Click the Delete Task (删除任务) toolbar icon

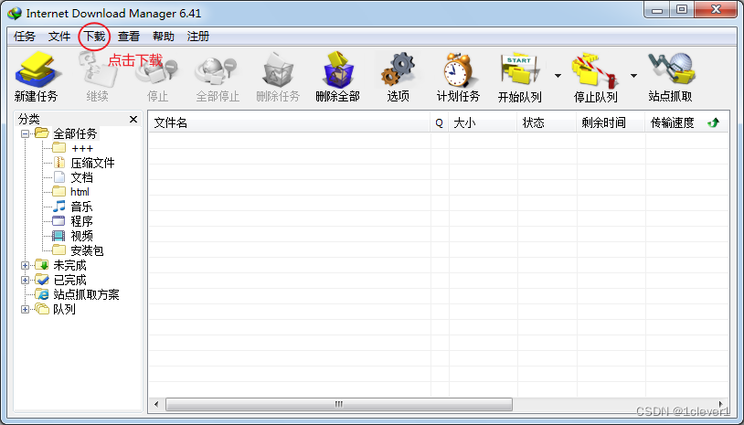pos(278,71)
